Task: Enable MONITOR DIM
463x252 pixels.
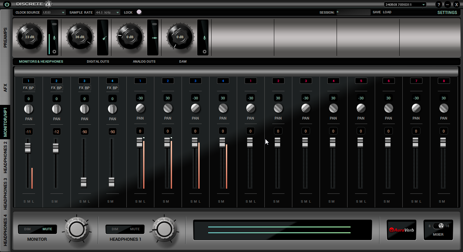Action: tap(28, 229)
